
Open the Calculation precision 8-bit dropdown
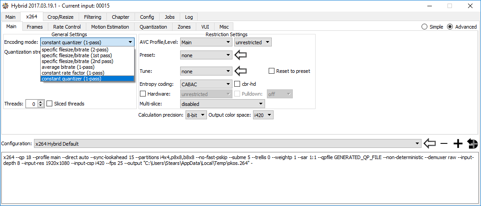[x=196, y=115]
